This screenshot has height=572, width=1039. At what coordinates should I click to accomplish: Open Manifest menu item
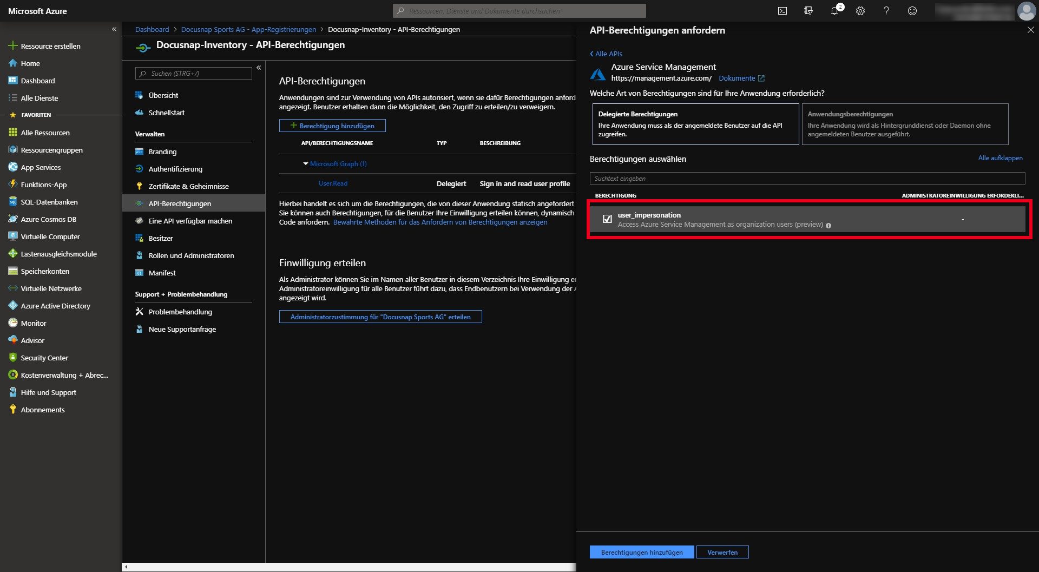(x=162, y=273)
